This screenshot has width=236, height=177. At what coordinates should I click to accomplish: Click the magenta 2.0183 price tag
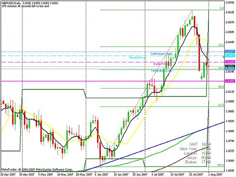[x=230, y=81]
